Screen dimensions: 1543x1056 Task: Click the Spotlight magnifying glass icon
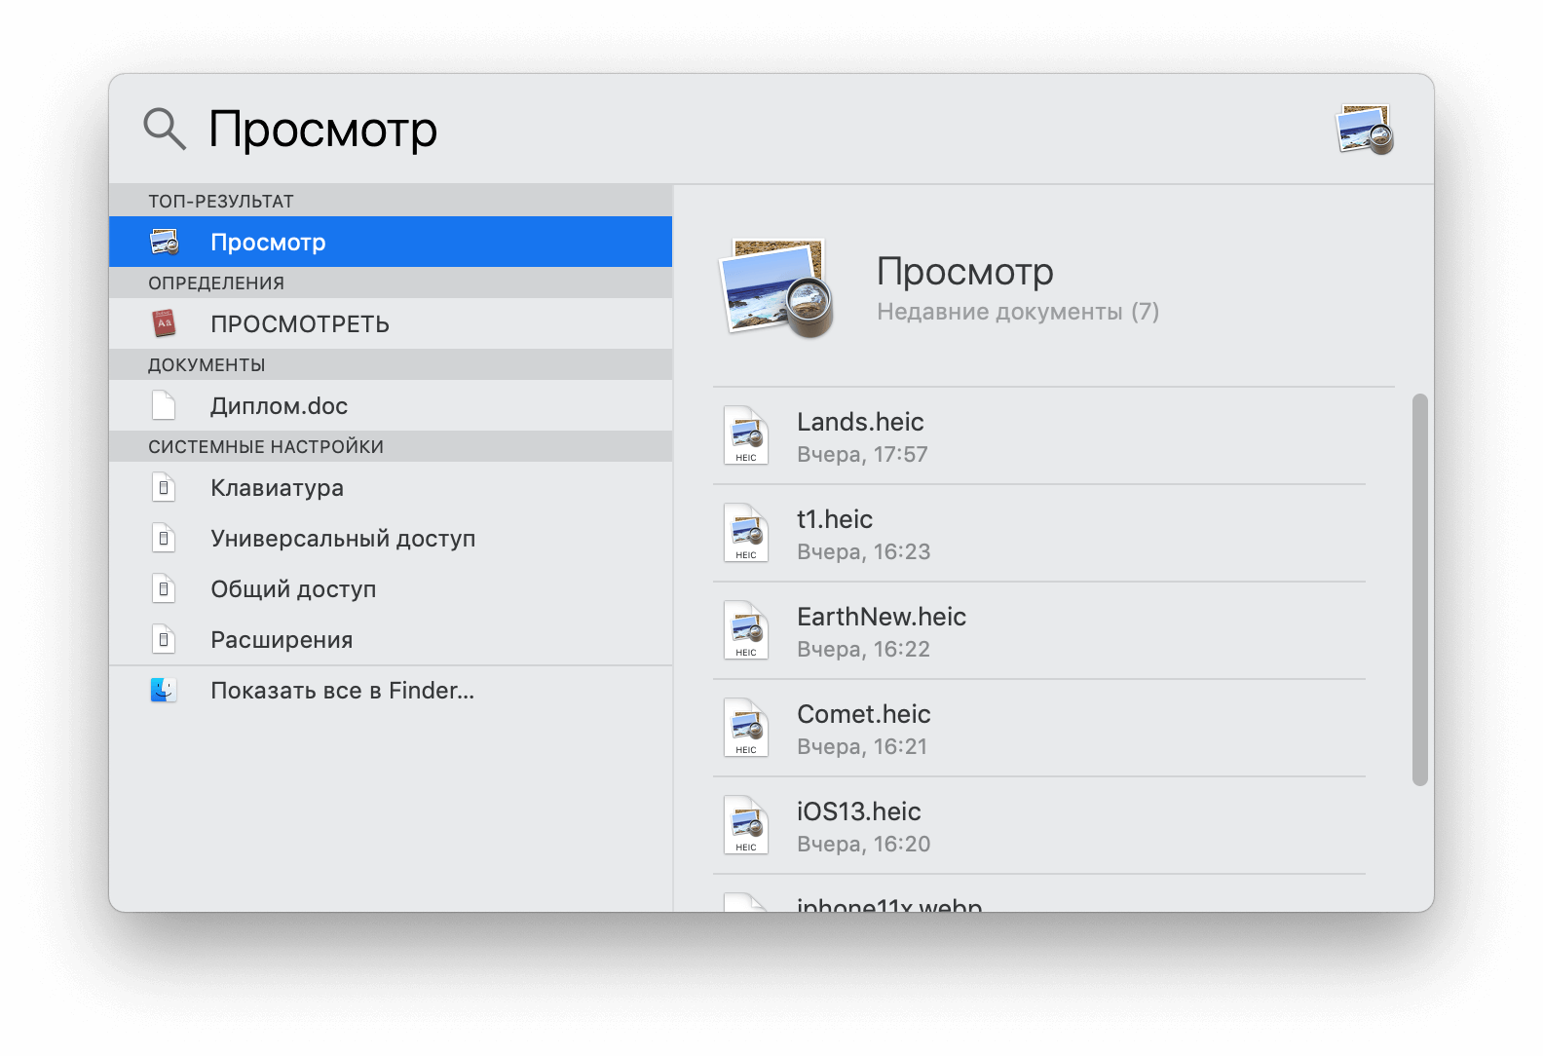[164, 129]
